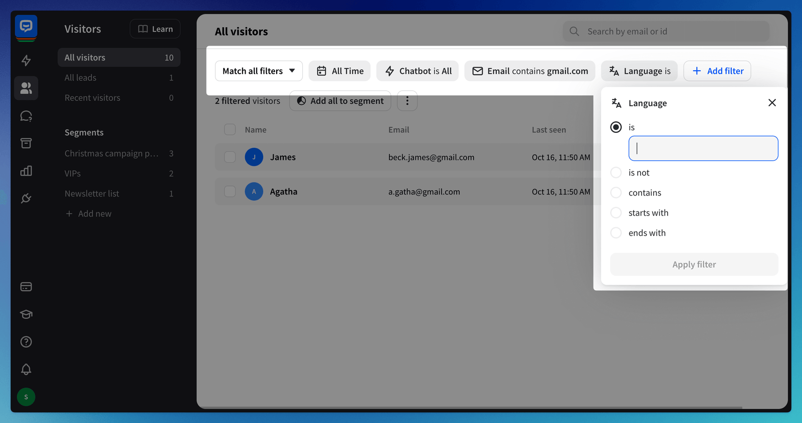Tick the checkbox for James row
802x423 pixels.
230,157
